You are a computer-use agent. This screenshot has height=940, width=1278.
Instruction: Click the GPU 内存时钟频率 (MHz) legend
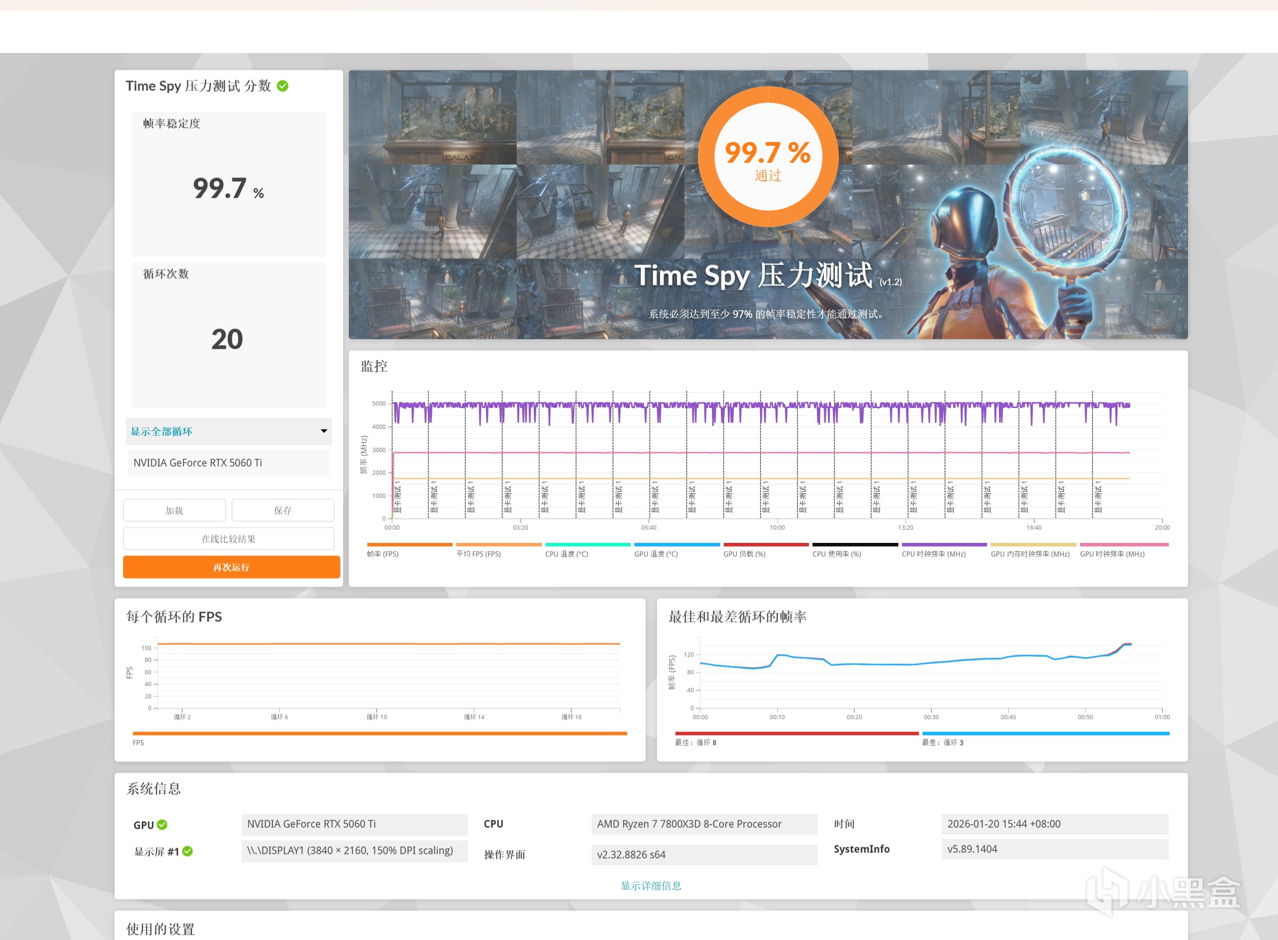[x=1030, y=554]
